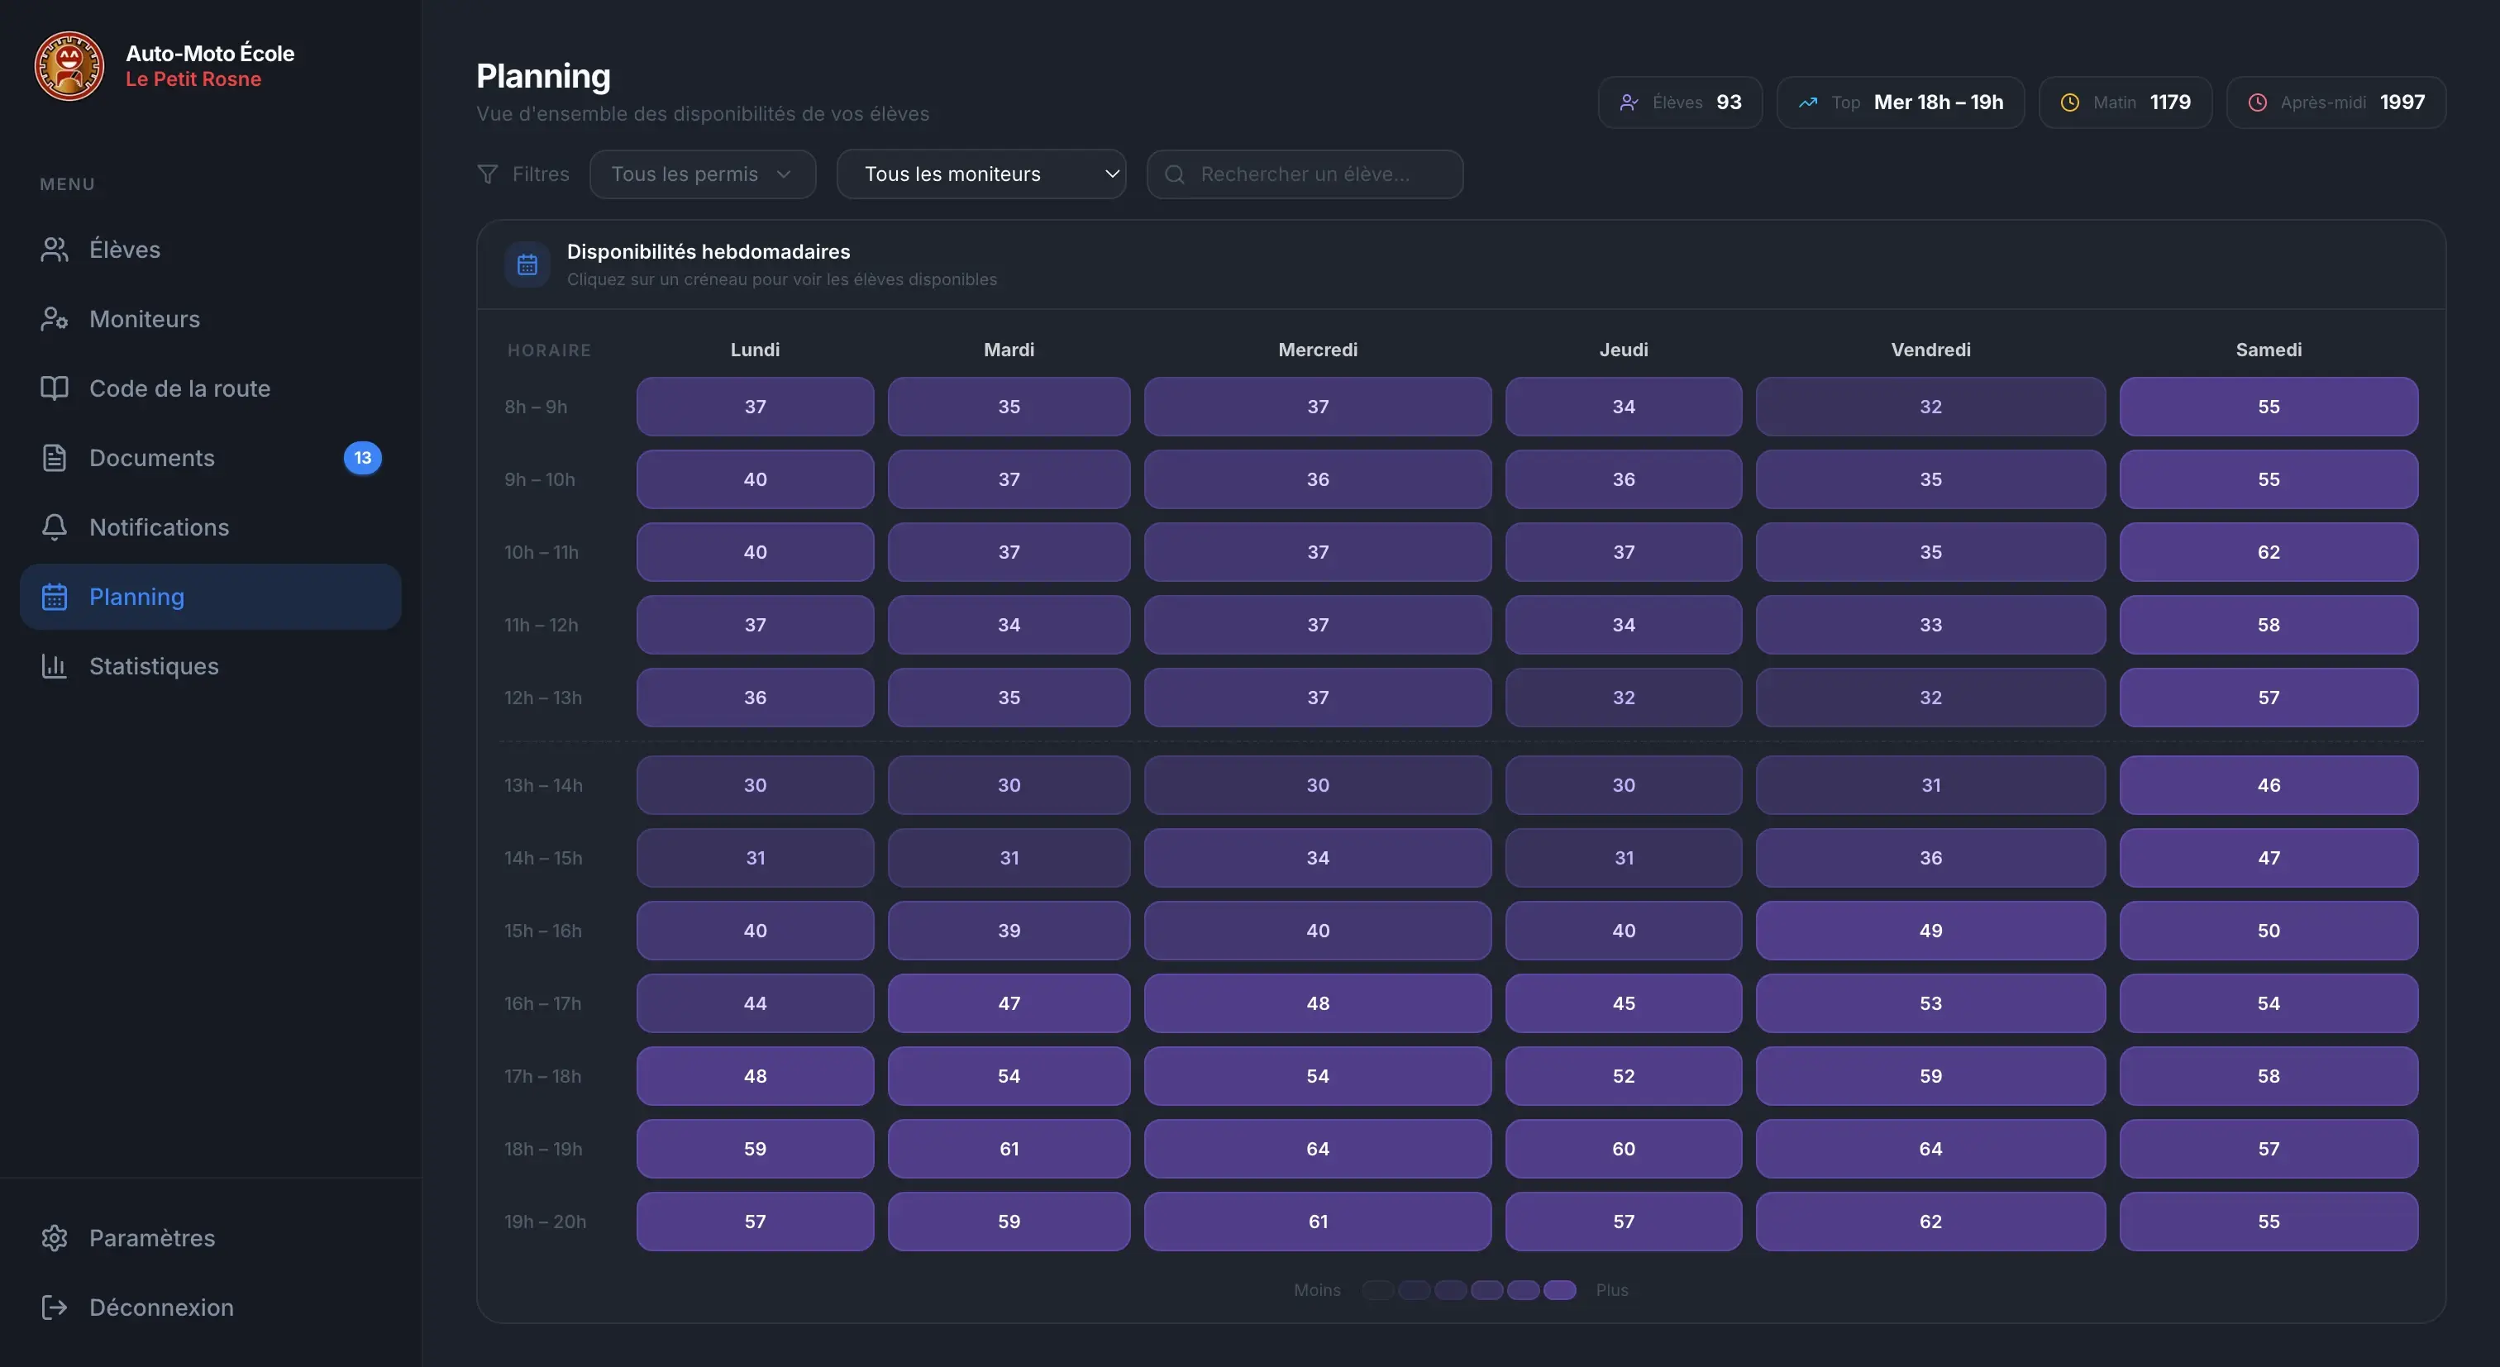Click the Moniteurs user-gear icon
This screenshot has width=2500, height=1367.
pos(55,319)
